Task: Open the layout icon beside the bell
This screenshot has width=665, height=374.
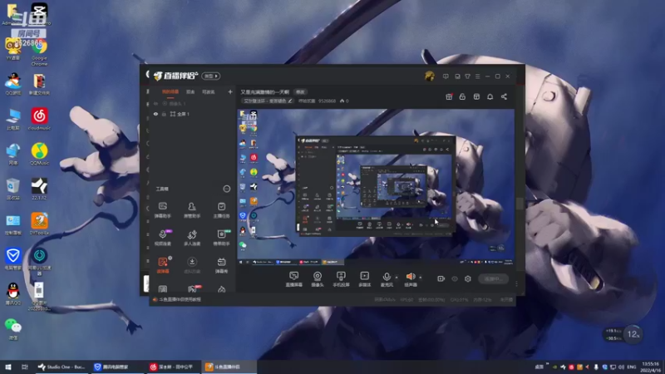Action: [476, 96]
